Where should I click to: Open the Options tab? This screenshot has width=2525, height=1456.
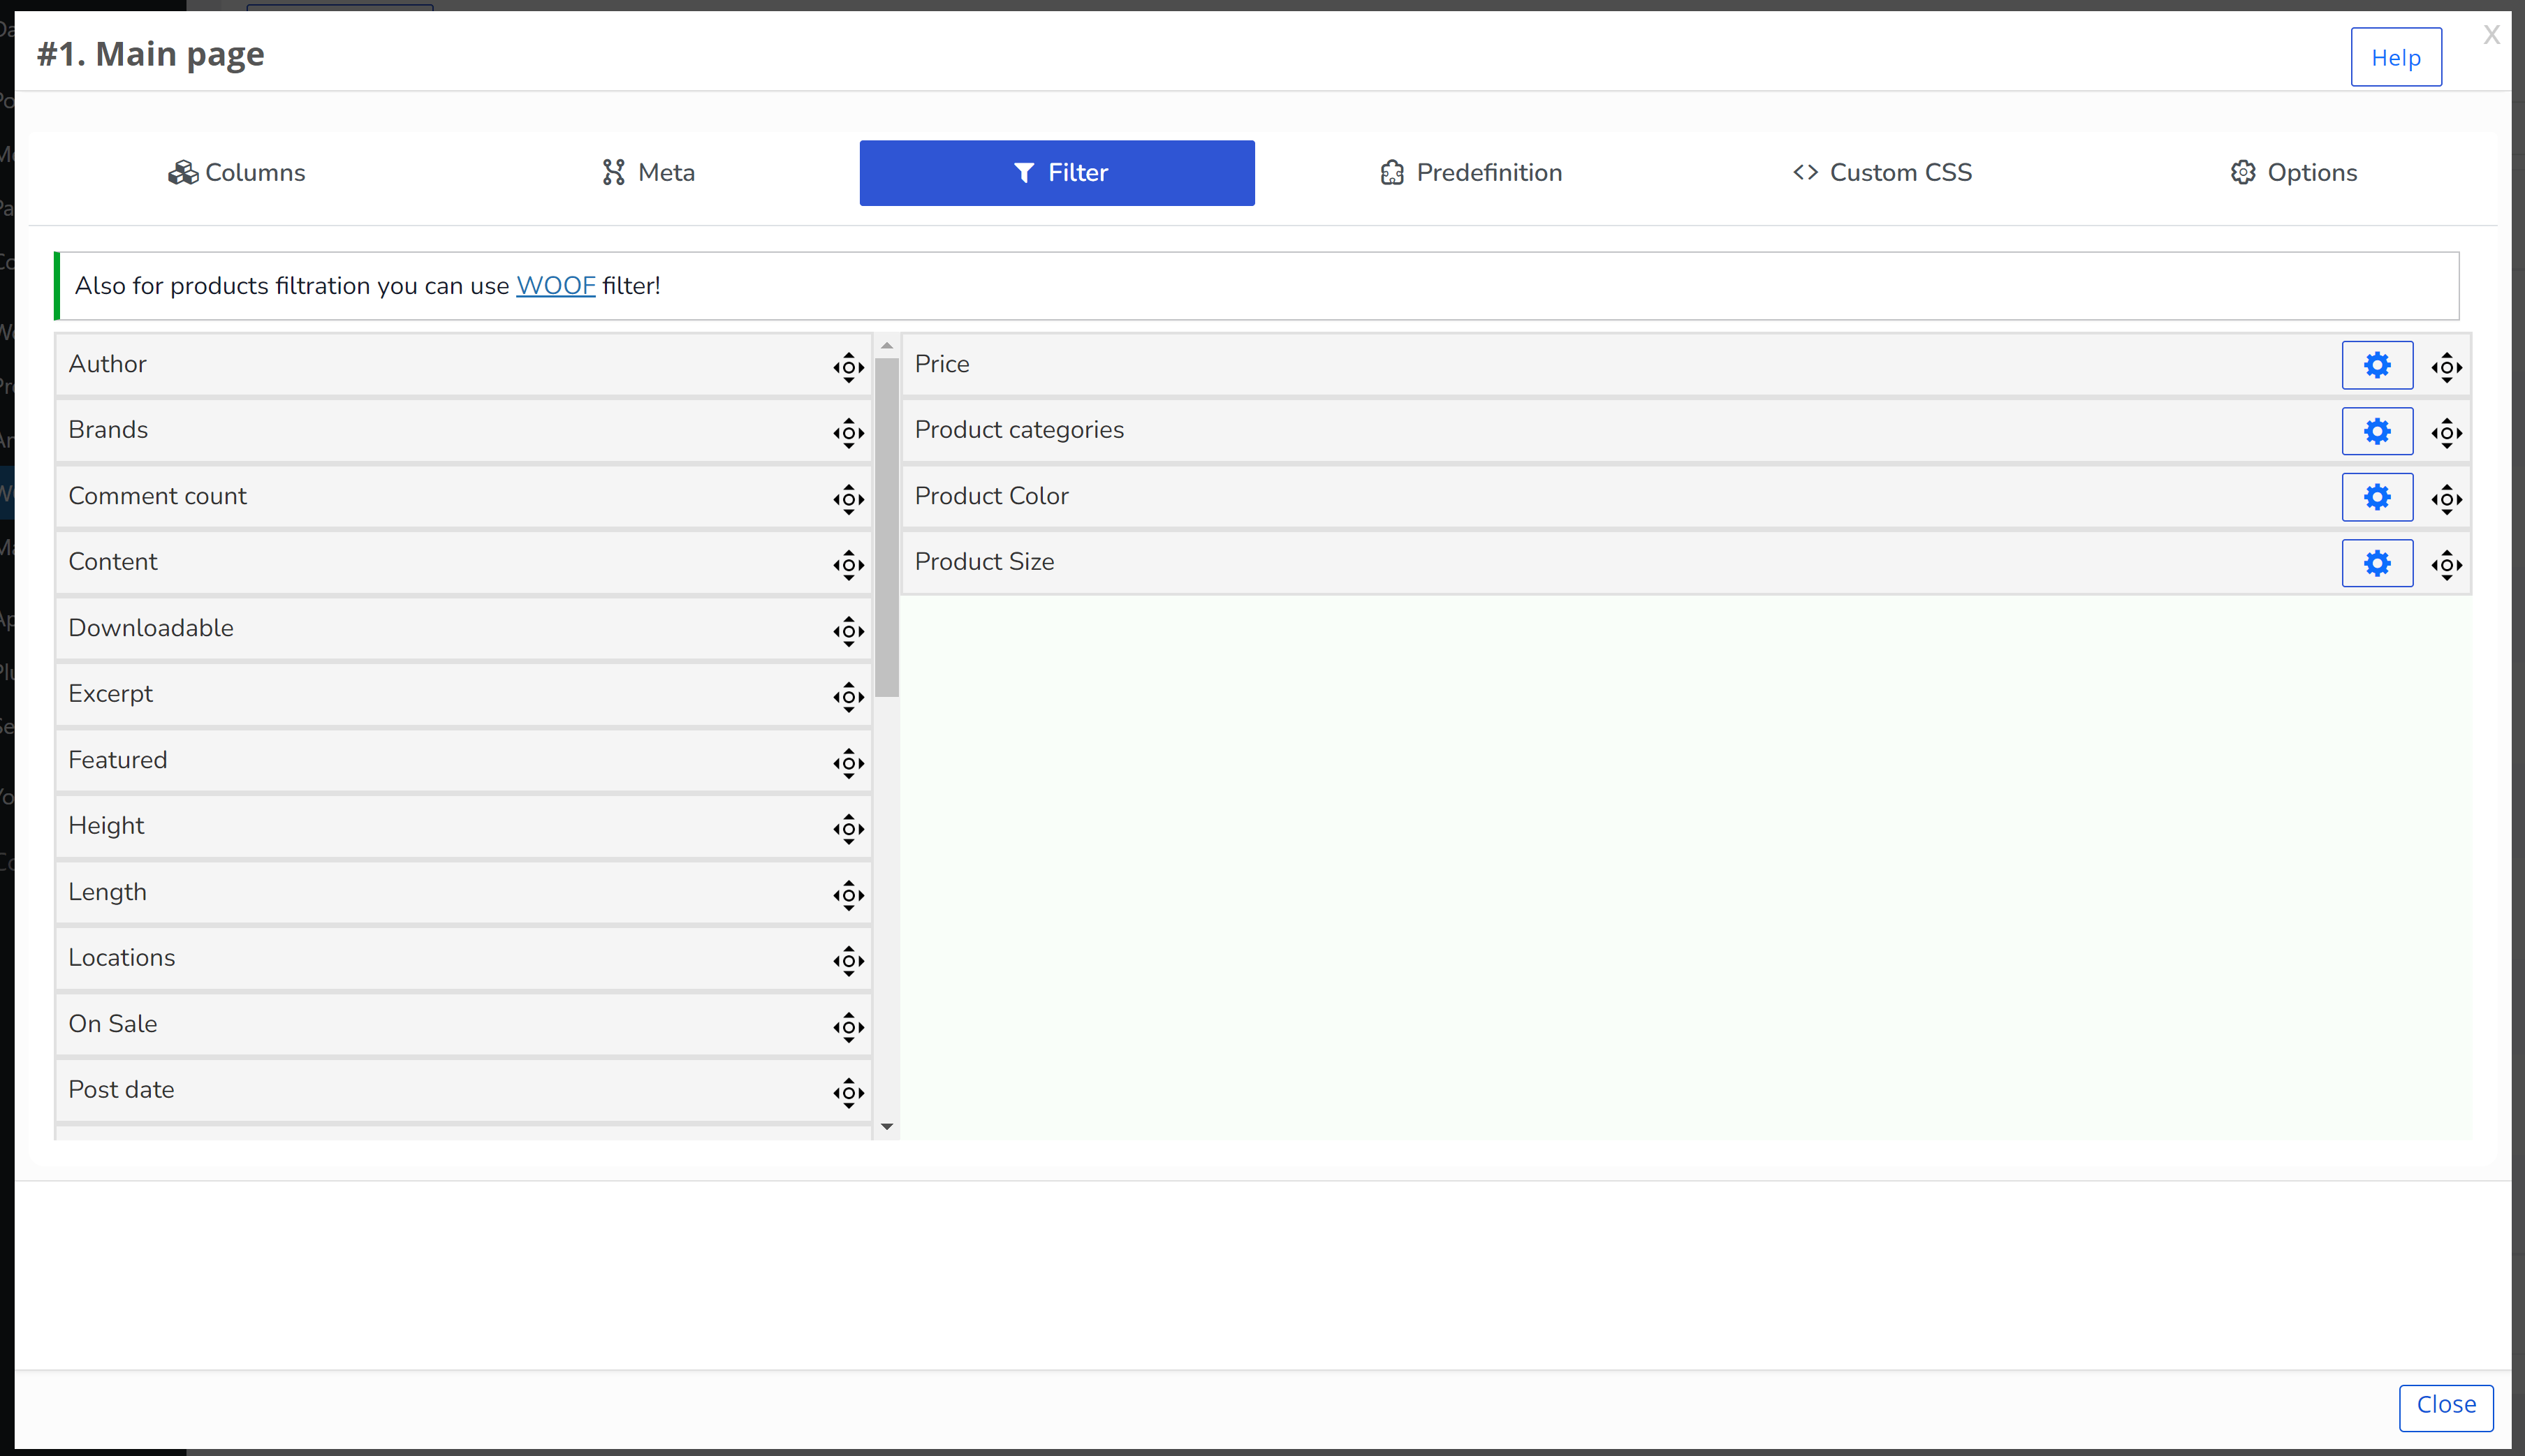point(2293,172)
